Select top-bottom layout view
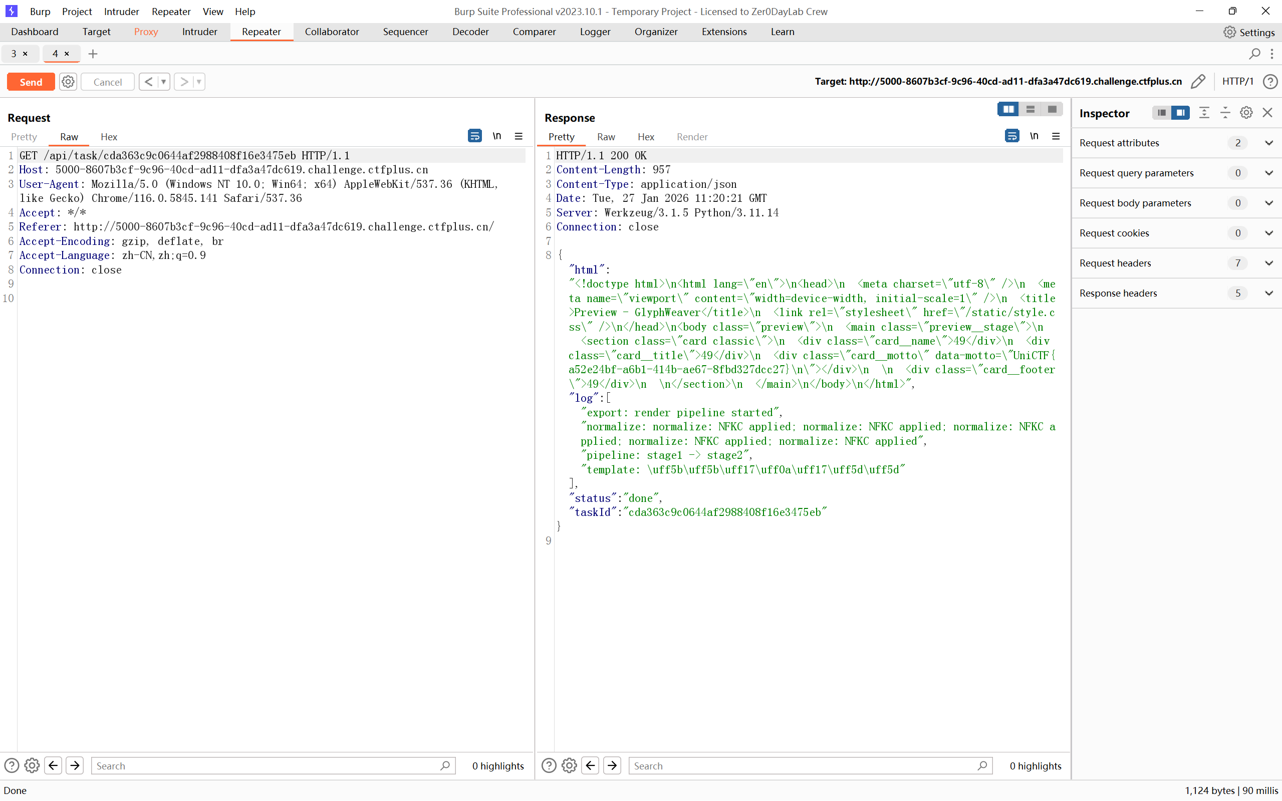The image size is (1282, 801). (1031, 109)
